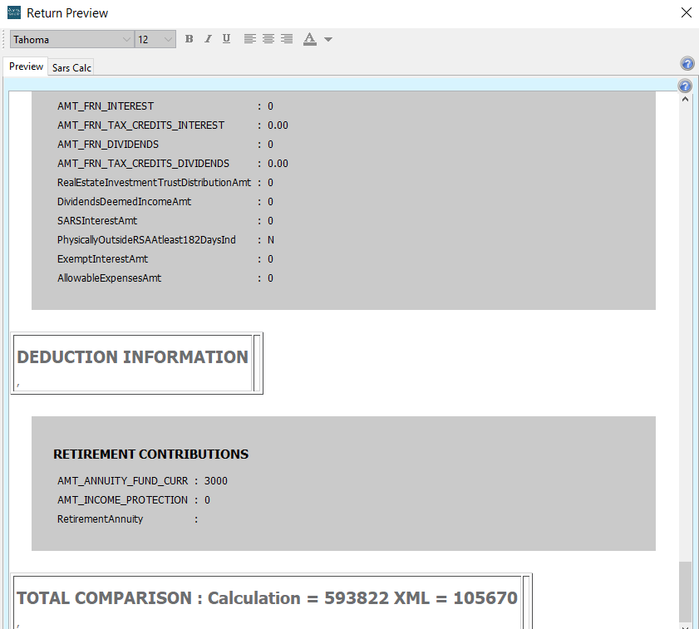Align text left
The width and height of the screenshot is (699, 629).
pyautogui.click(x=250, y=39)
